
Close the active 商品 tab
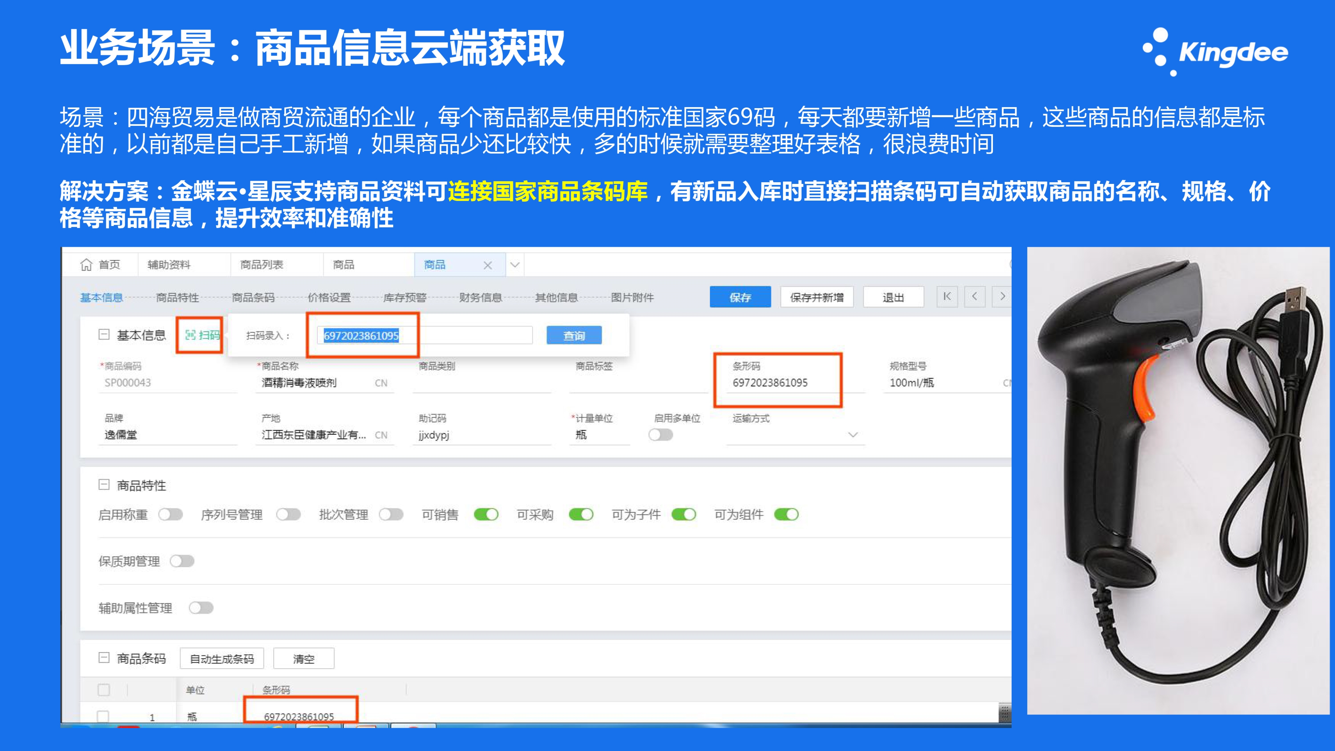pyautogui.click(x=487, y=265)
